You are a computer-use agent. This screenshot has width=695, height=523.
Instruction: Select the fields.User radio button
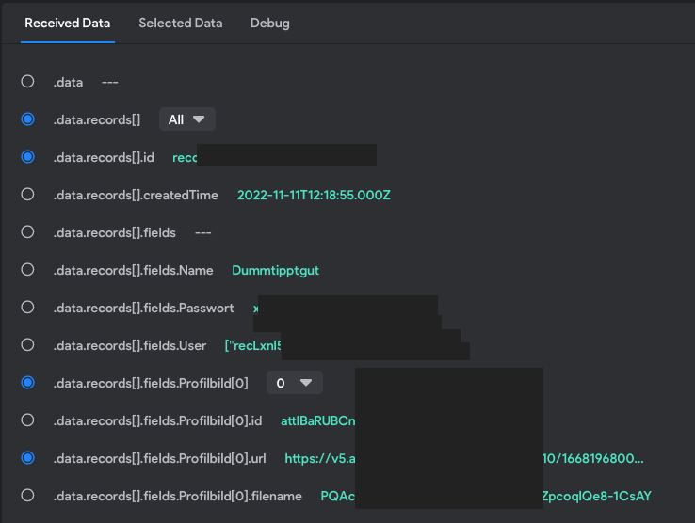pyautogui.click(x=27, y=345)
